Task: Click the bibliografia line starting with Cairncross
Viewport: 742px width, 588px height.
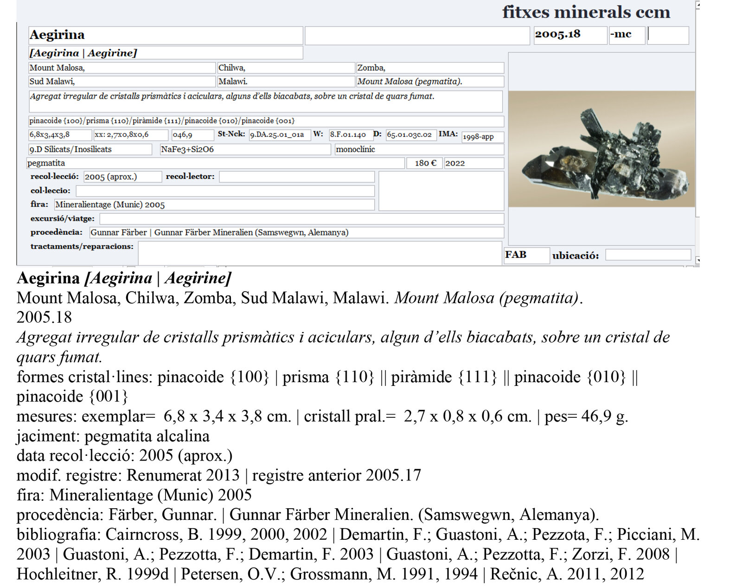Action: point(358,535)
